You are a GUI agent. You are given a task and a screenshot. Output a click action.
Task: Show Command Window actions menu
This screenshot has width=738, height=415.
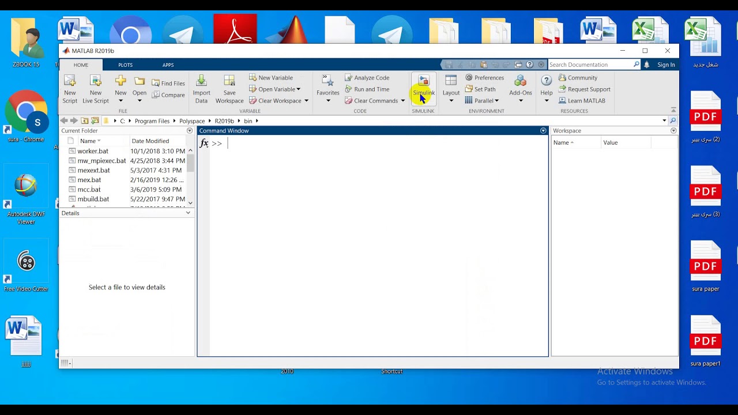(x=543, y=131)
